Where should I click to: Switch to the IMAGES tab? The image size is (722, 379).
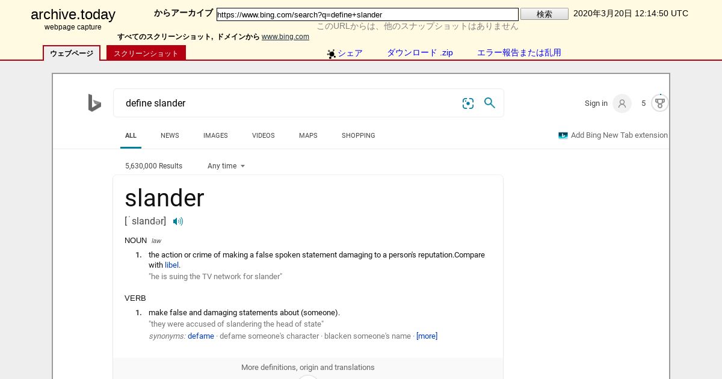(215, 135)
